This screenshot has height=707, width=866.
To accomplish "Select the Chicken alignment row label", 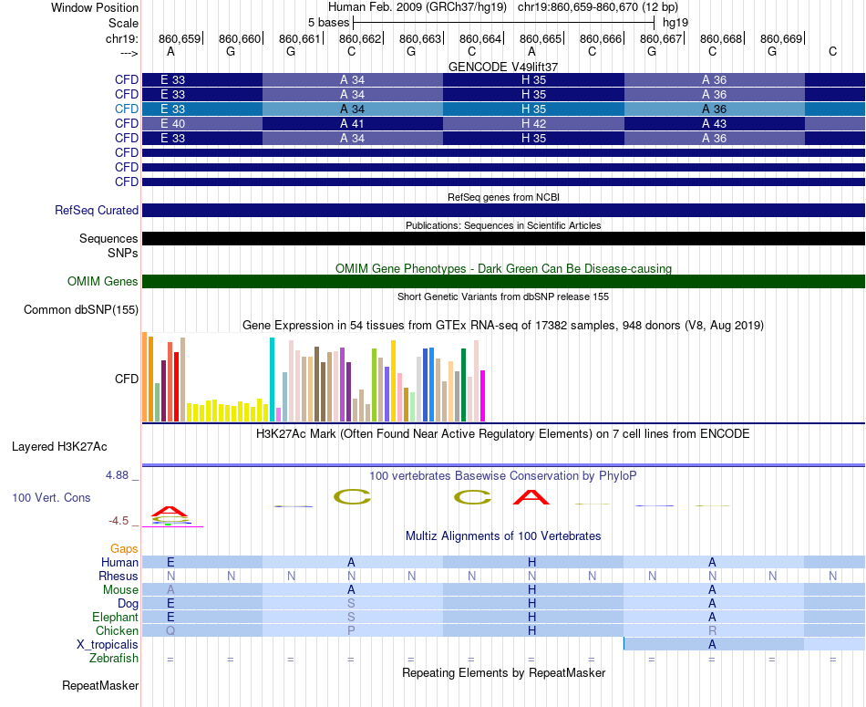I will pyautogui.click(x=117, y=630).
